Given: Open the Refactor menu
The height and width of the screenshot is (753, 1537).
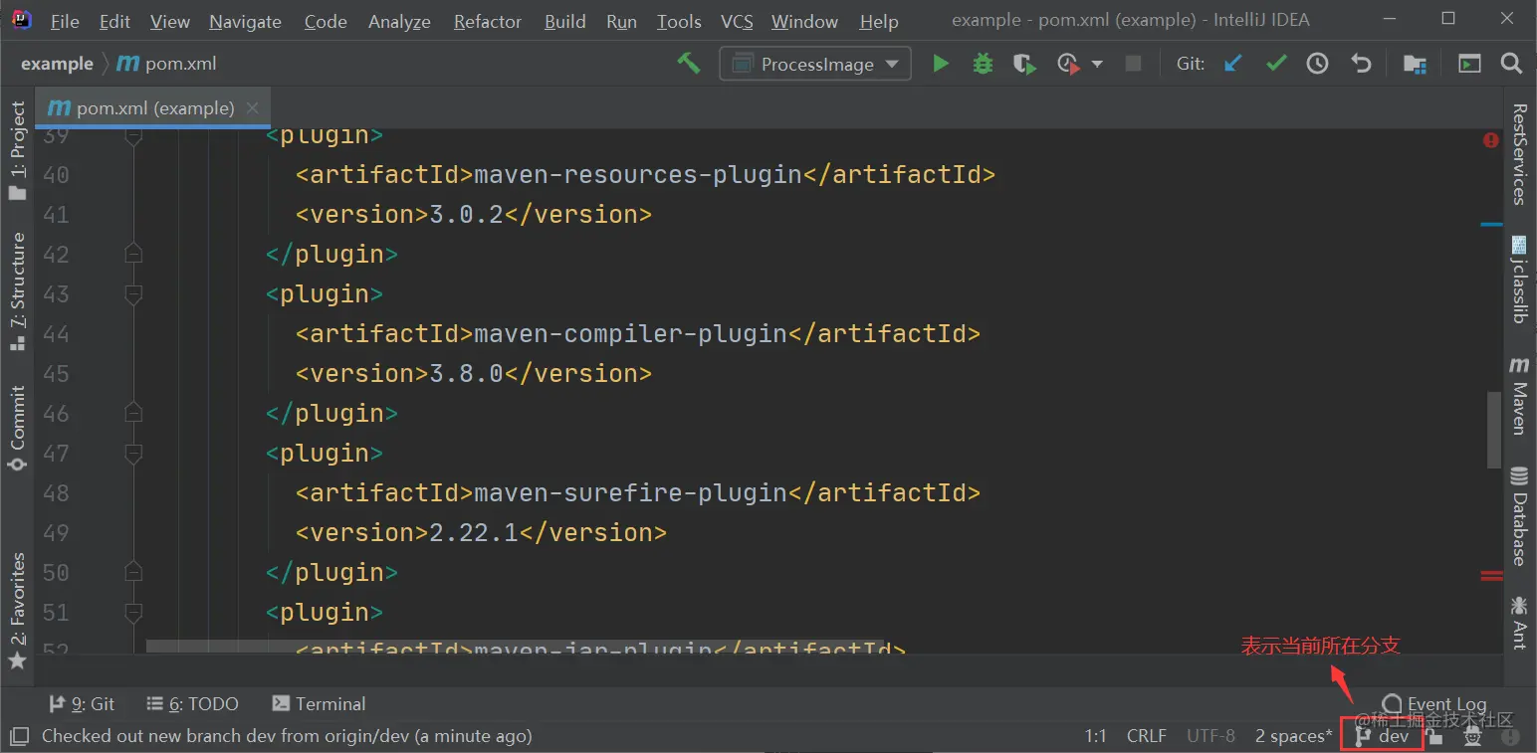Looking at the screenshot, I should (x=488, y=21).
